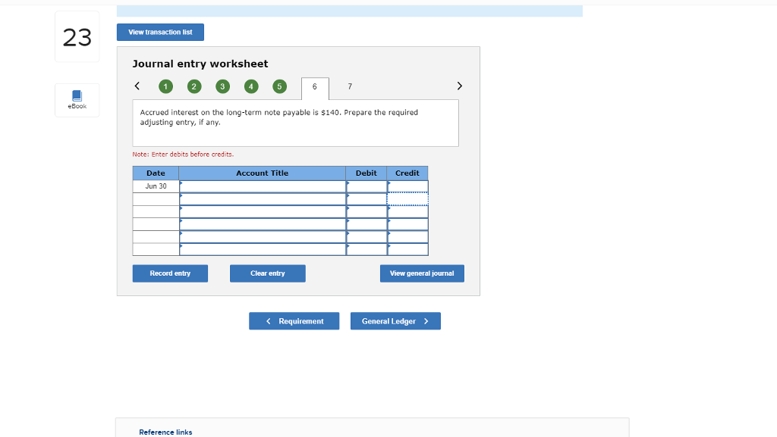
Task: Click Debit cell in Jun 30 row
Action: coord(366,186)
